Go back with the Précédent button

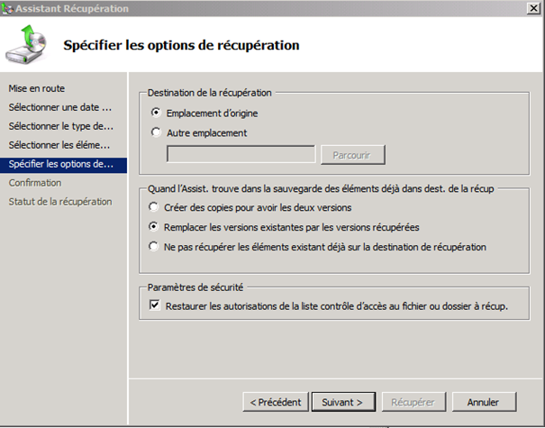276,402
